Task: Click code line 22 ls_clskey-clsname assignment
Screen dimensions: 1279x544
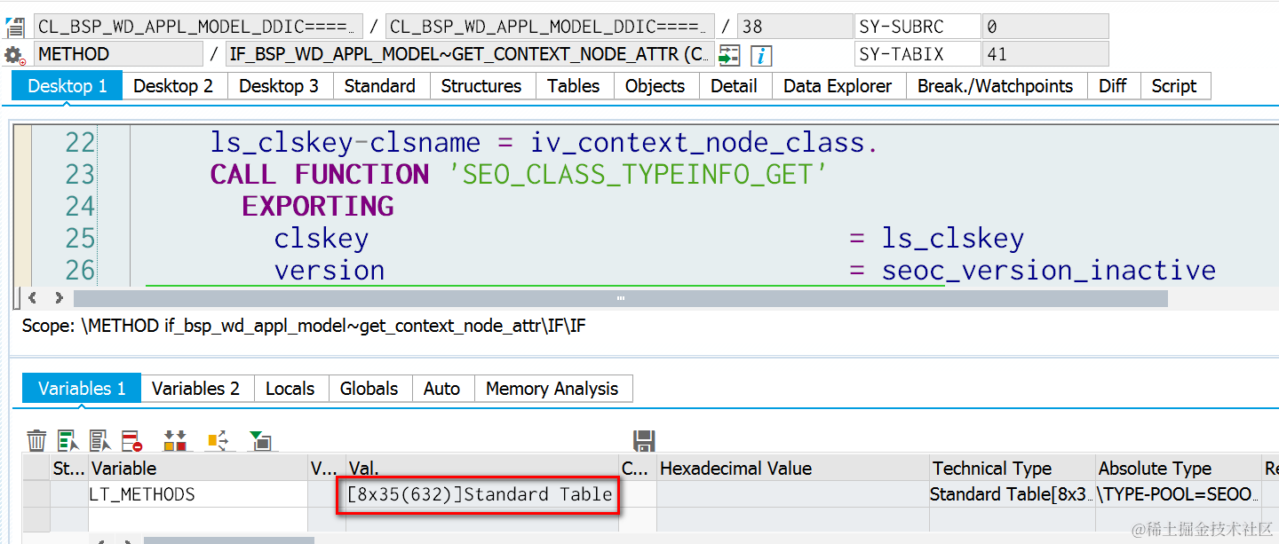Action: coord(544,143)
